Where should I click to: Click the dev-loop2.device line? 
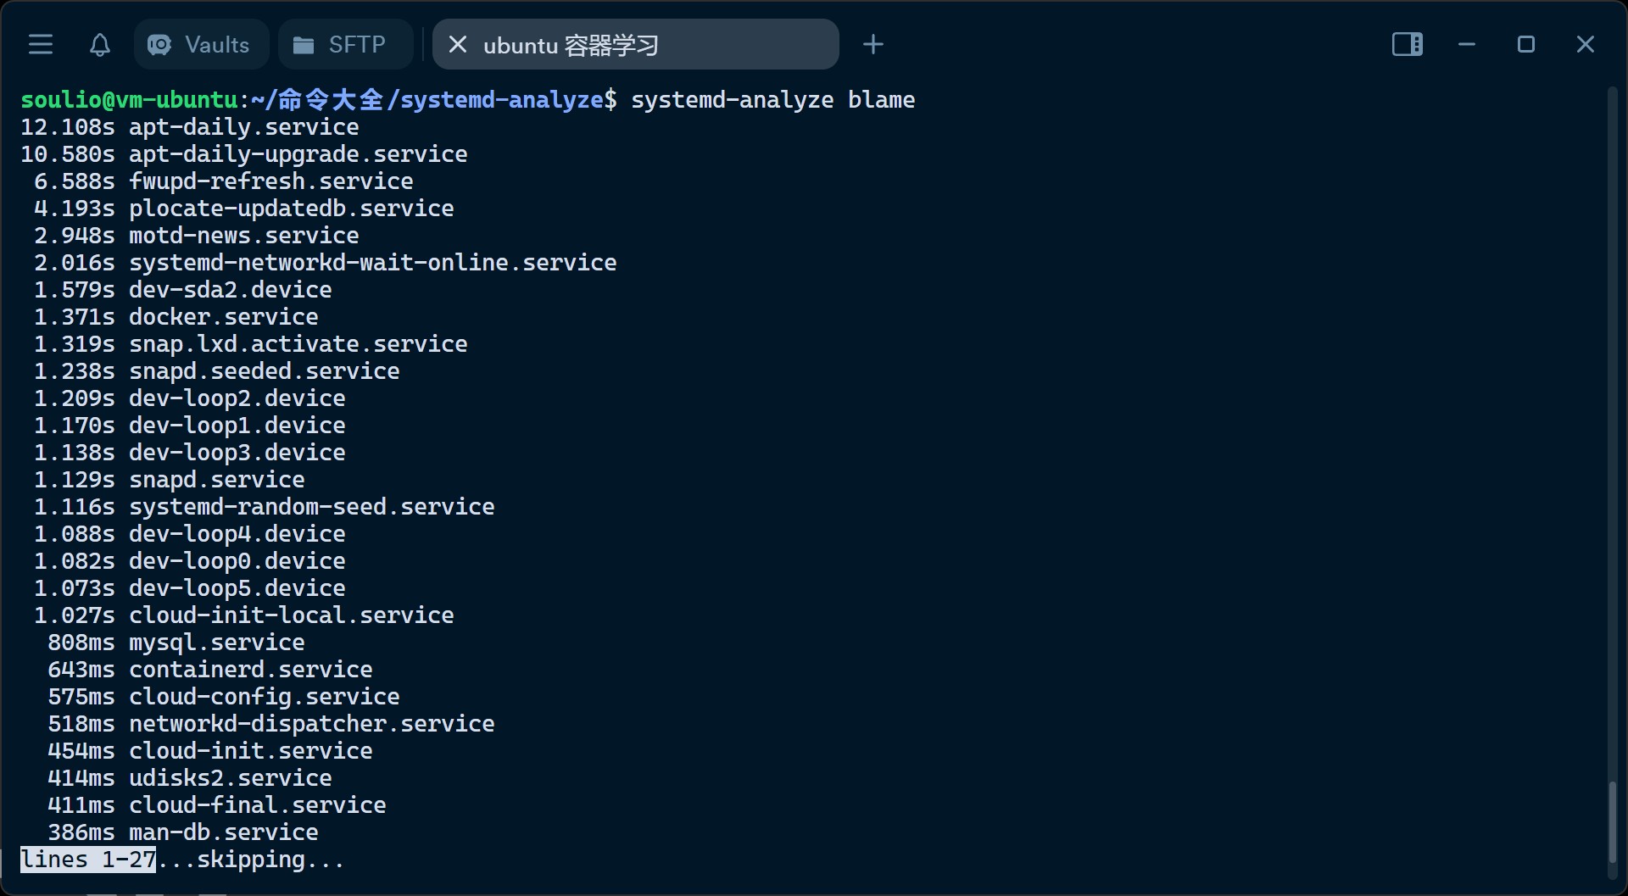coord(190,398)
